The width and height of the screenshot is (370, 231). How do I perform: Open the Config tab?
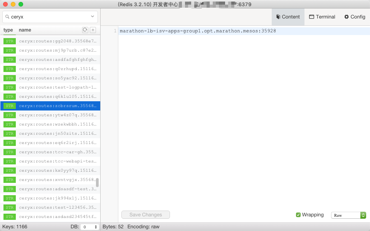click(355, 17)
